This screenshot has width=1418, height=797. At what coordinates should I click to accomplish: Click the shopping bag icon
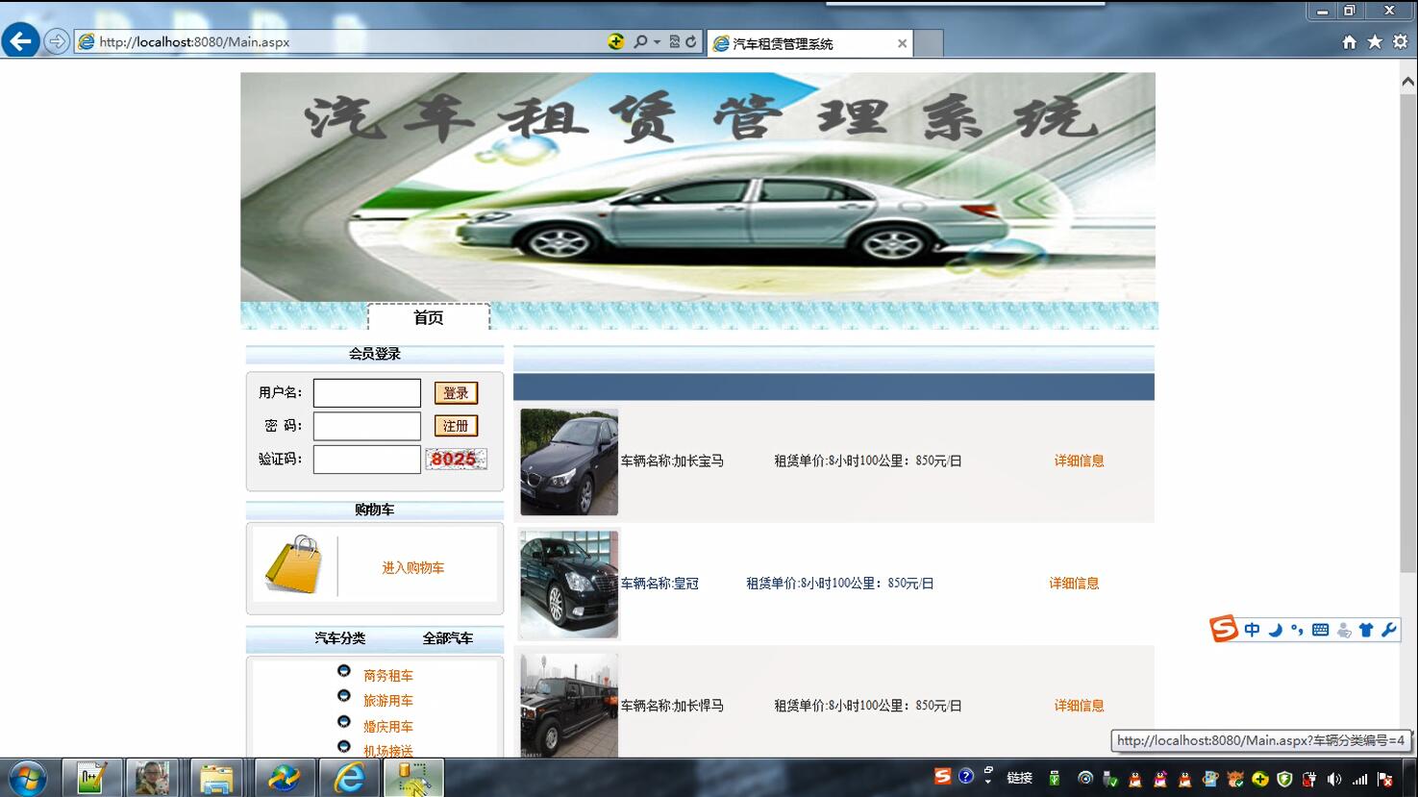point(294,564)
